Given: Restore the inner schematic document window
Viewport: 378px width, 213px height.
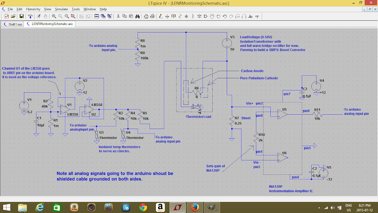Looking at the screenshot, I should pos(370,9).
